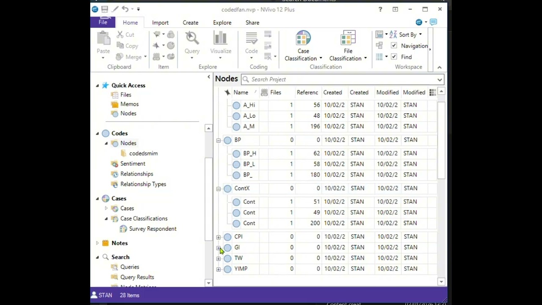Collapse the ContX node

218,189
